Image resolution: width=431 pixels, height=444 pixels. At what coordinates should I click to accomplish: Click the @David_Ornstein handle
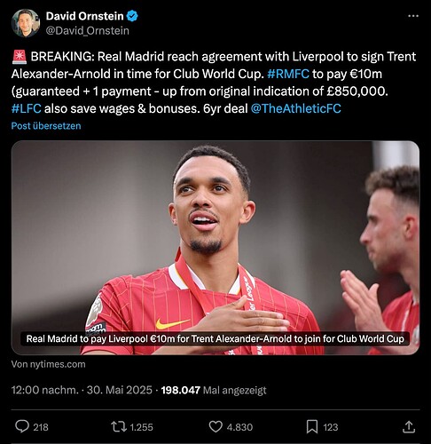point(88,31)
